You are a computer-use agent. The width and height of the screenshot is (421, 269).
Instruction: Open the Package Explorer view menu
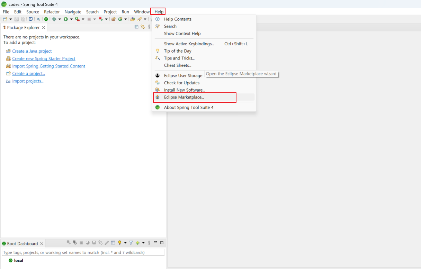[x=149, y=27]
